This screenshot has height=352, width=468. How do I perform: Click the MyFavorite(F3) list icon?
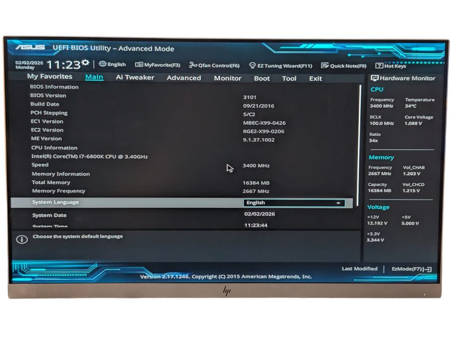139,64
